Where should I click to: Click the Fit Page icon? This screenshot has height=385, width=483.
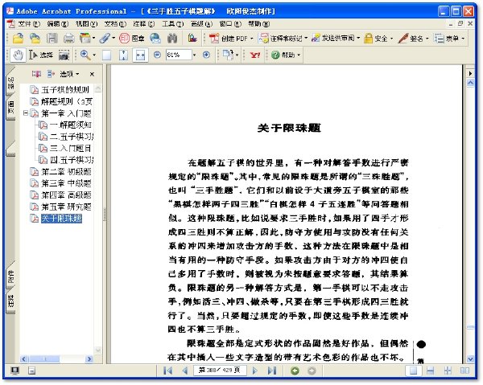[x=123, y=55]
